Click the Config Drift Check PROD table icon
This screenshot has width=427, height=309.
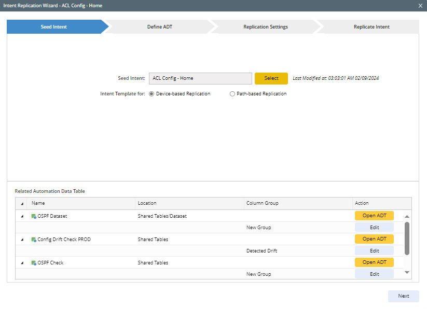34,240
